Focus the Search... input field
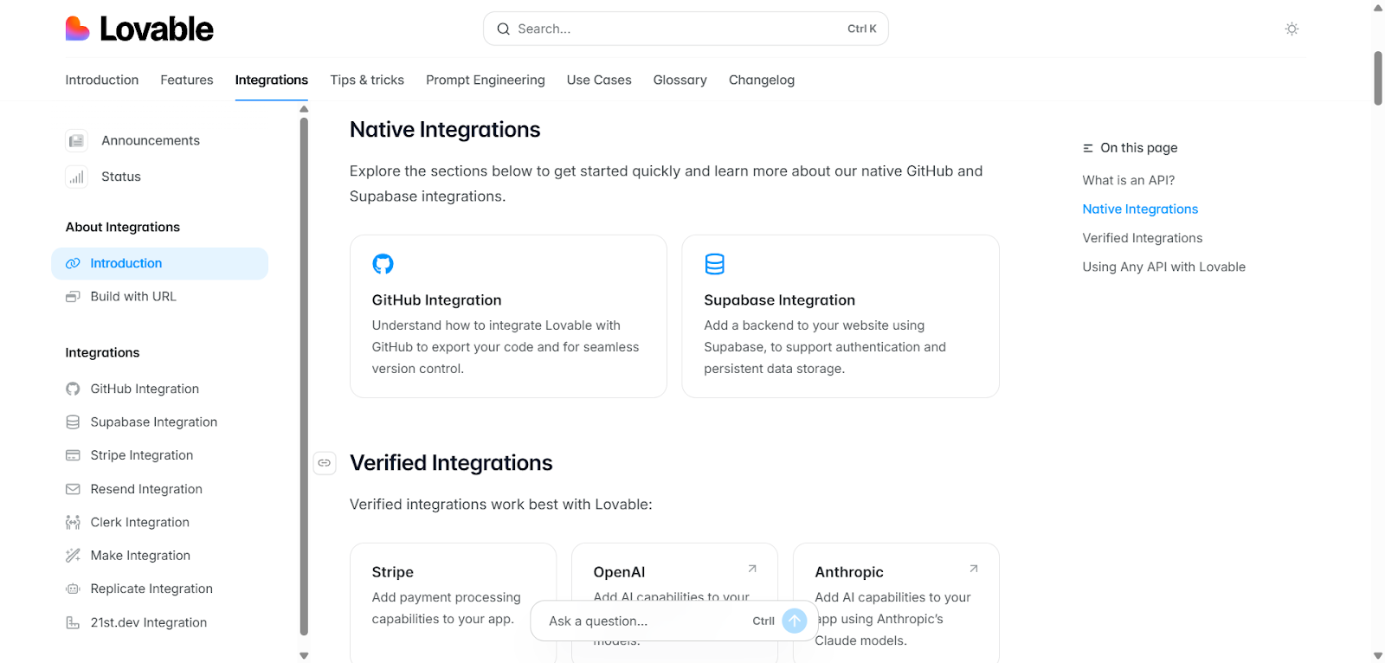1385x663 pixels. 686,29
